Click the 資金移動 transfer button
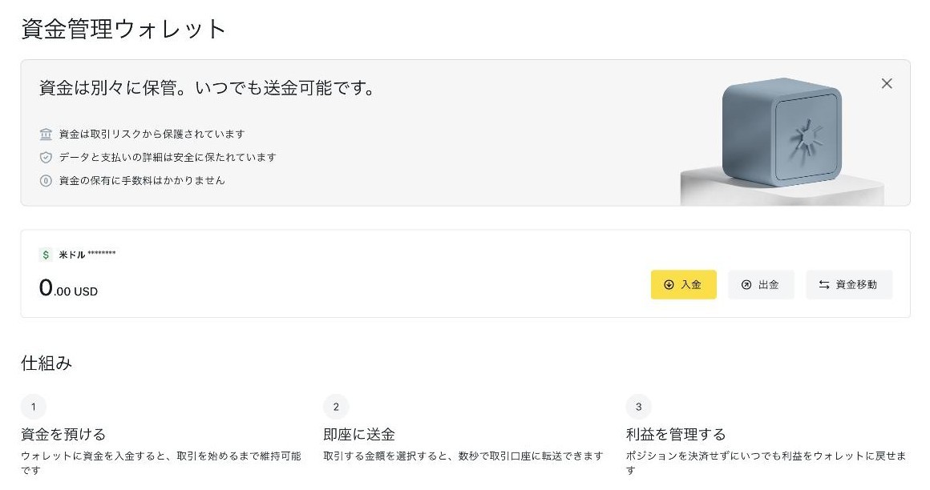This screenshot has height=490, width=930. [x=849, y=284]
